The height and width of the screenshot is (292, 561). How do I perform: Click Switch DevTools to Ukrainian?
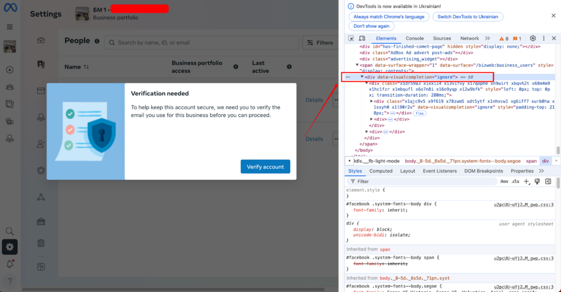point(468,17)
